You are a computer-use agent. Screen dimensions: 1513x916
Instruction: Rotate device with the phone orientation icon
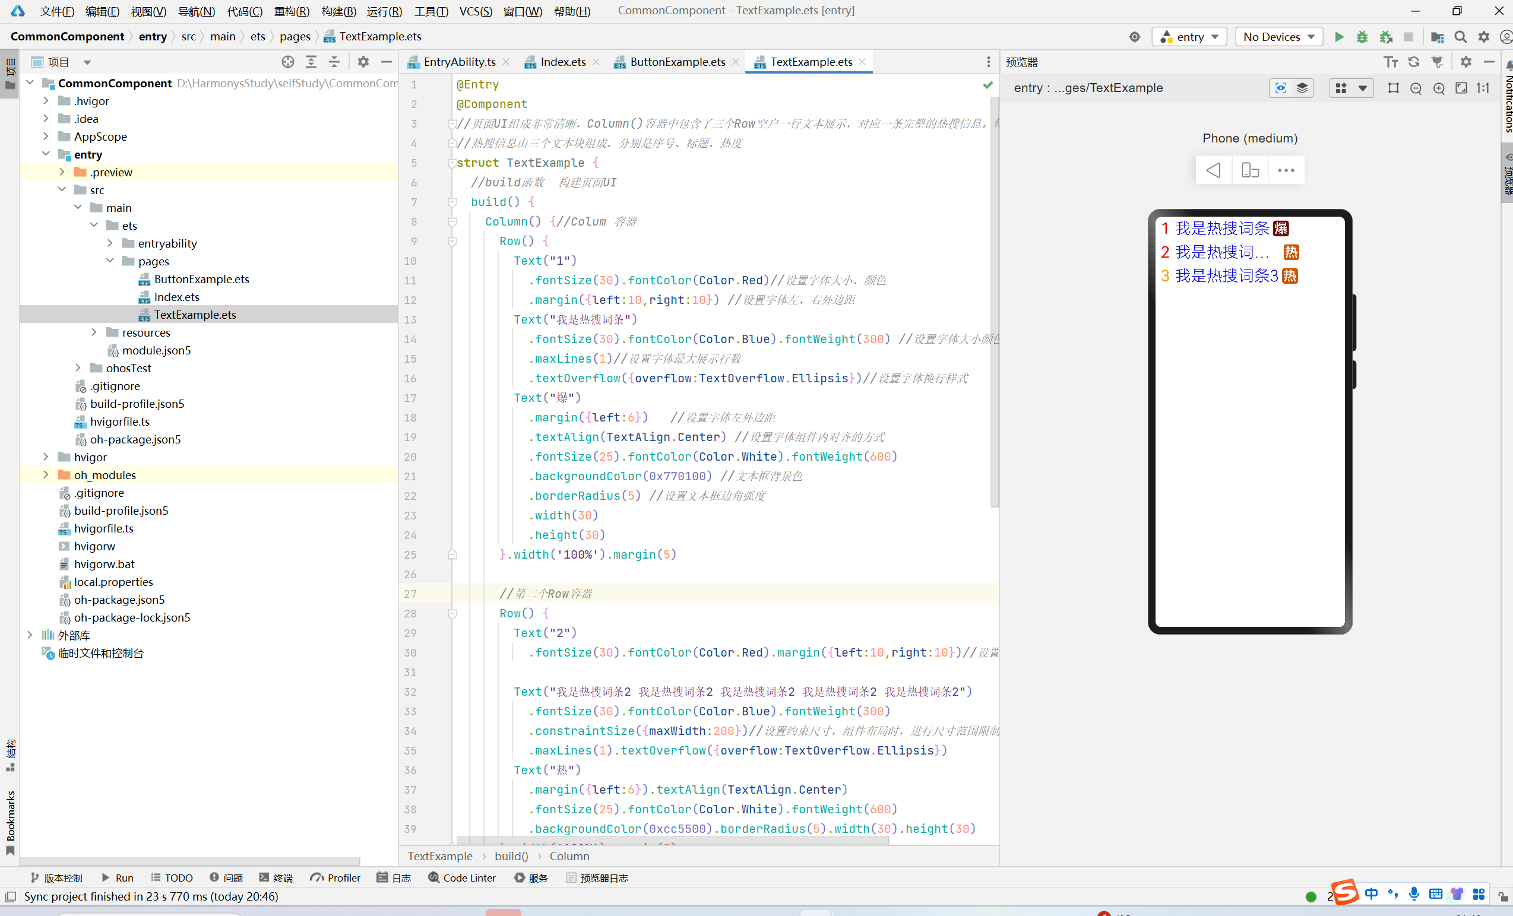point(1249,170)
